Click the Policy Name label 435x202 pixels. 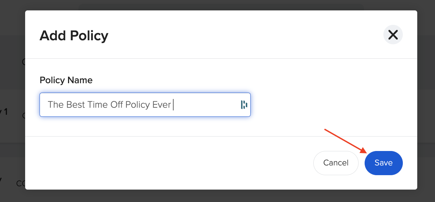click(66, 80)
